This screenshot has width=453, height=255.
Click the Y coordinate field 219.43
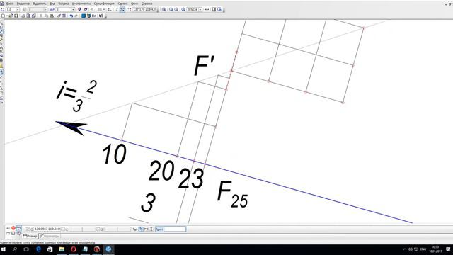[x=150, y=9]
